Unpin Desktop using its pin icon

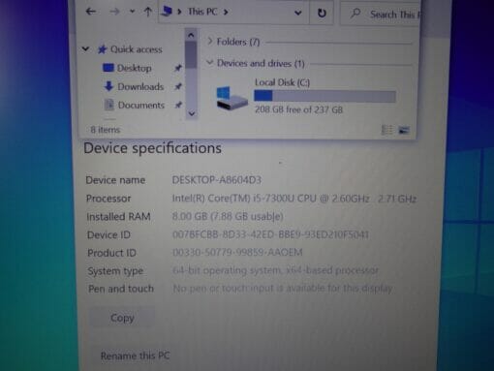click(x=178, y=68)
